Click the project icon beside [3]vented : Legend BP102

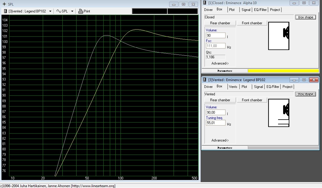coord(5,11)
